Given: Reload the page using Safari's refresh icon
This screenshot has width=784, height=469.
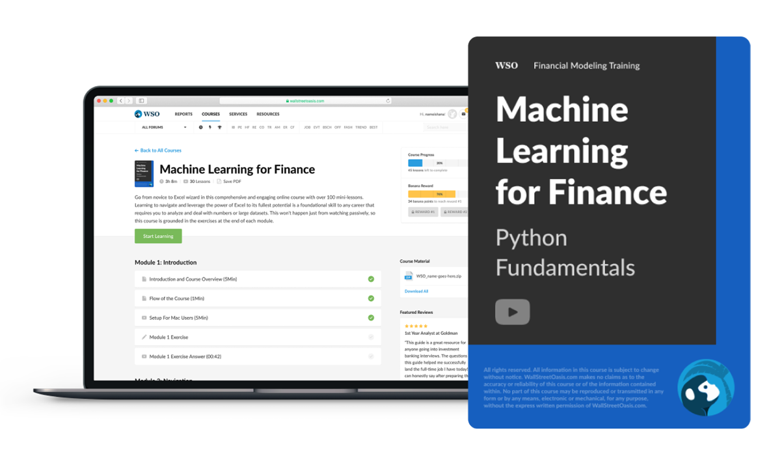Looking at the screenshot, I should (388, 101).
